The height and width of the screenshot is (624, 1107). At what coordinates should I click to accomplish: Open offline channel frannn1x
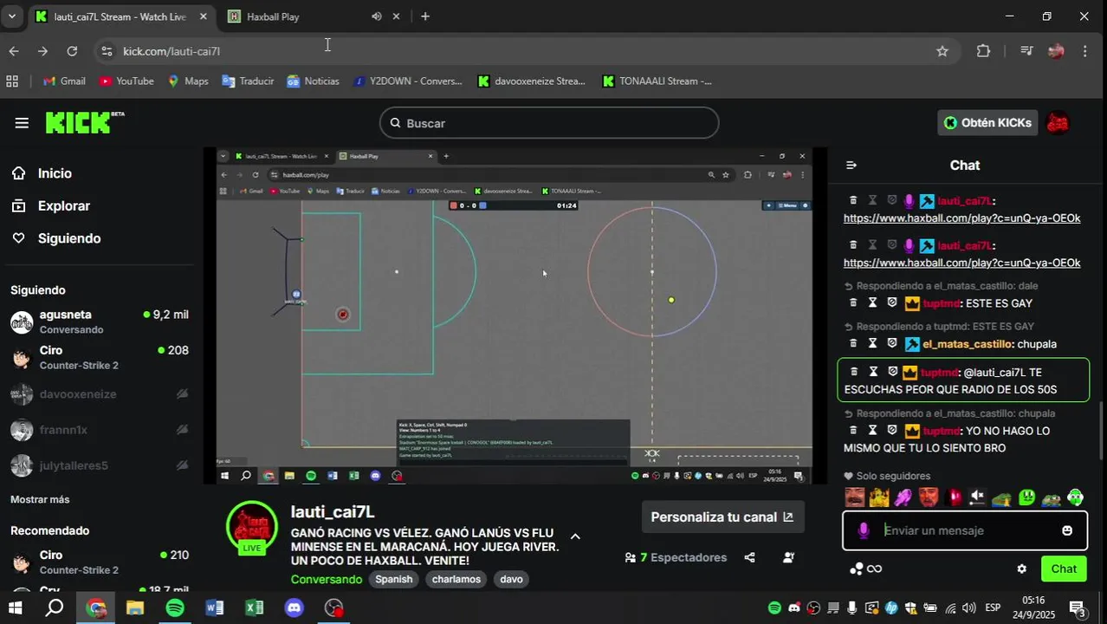tap(99, 430)
